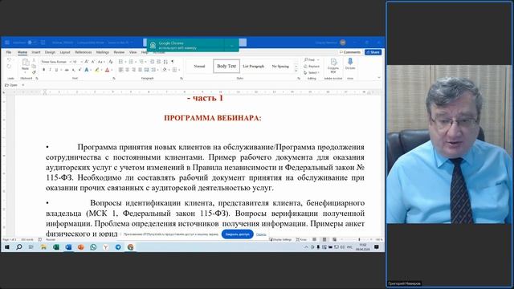Click the Undo arrow icon
The width and height of the screenshot is (514, 289).
(x=9, y=60)
